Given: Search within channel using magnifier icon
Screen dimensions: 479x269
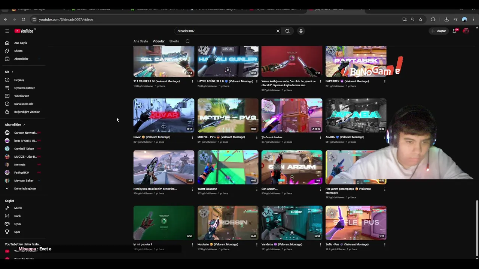Looking at the screenshot, I should (188, 41).
